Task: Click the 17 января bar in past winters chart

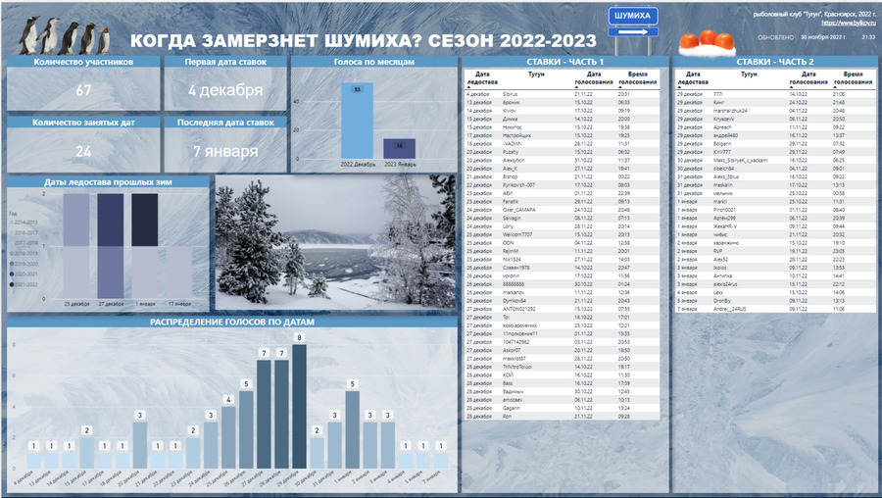Action: coord(179,273)
